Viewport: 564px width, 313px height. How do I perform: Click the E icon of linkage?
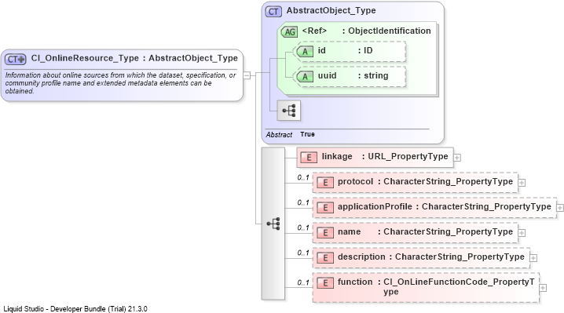point(309,158)
